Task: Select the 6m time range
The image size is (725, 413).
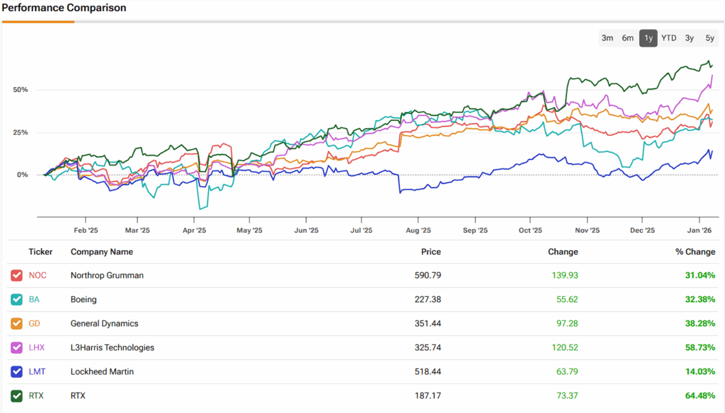Action: click(627, 38)
